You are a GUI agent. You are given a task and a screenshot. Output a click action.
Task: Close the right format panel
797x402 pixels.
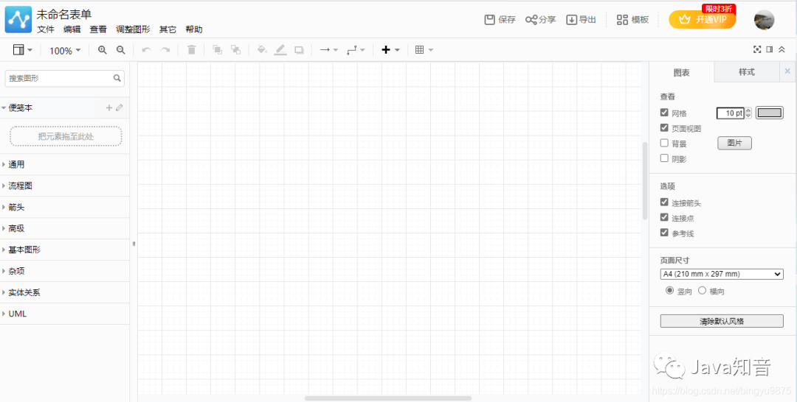[x=787, y=71]
